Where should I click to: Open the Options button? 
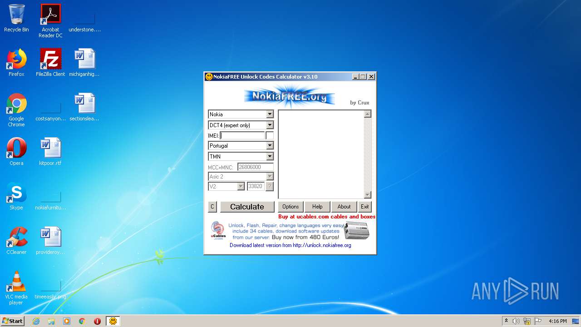click(290, 207)
